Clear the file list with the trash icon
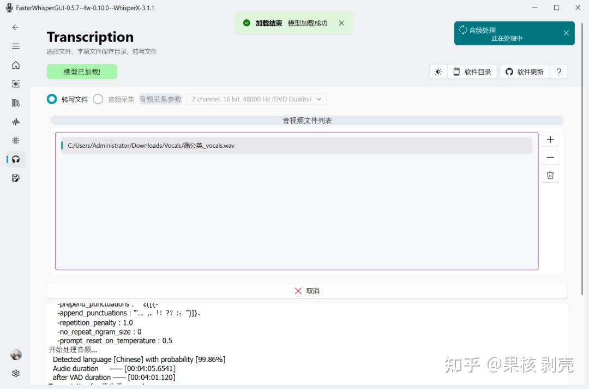This screenshot has width=589, height=389. [550, 175]
